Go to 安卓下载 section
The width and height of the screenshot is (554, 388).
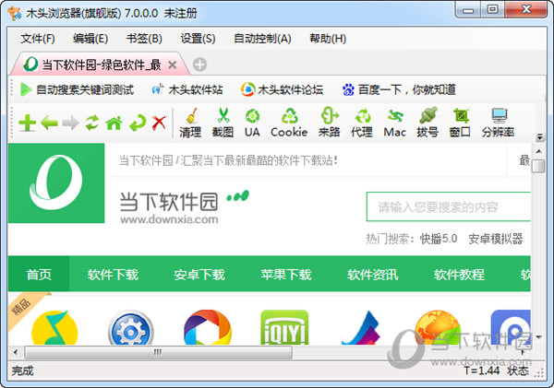(x=199, y=274)
